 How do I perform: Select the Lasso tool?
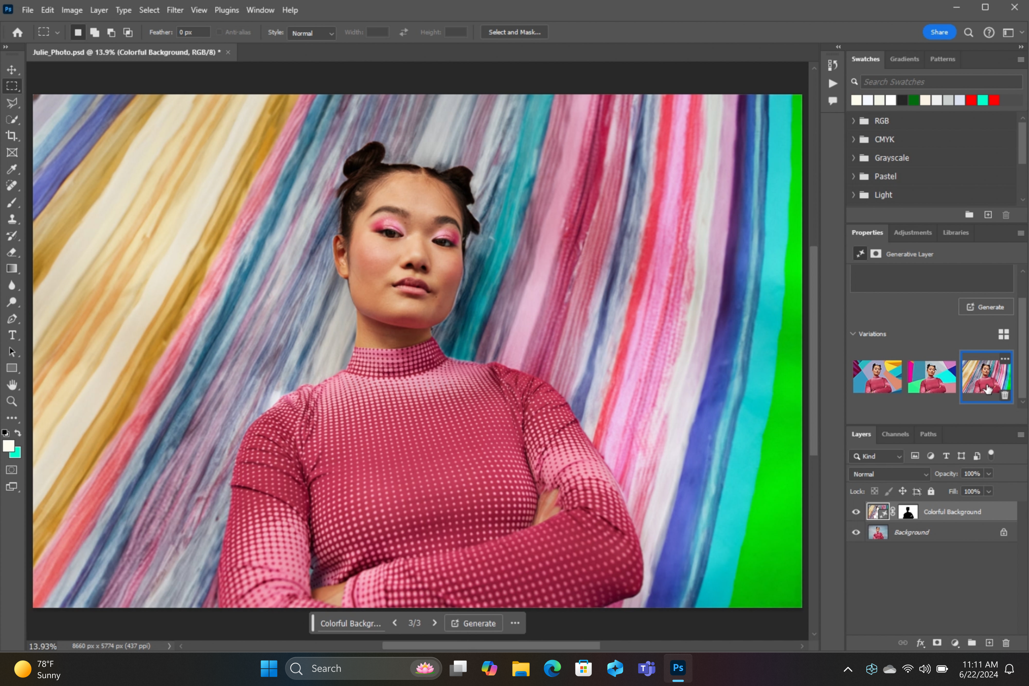[x=11, y=103]
